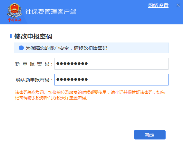This screenshot has height=143, width=183.
Task: Confirm the change with the 确定 button
Action: pyautogui.click(x=150, y=135)
